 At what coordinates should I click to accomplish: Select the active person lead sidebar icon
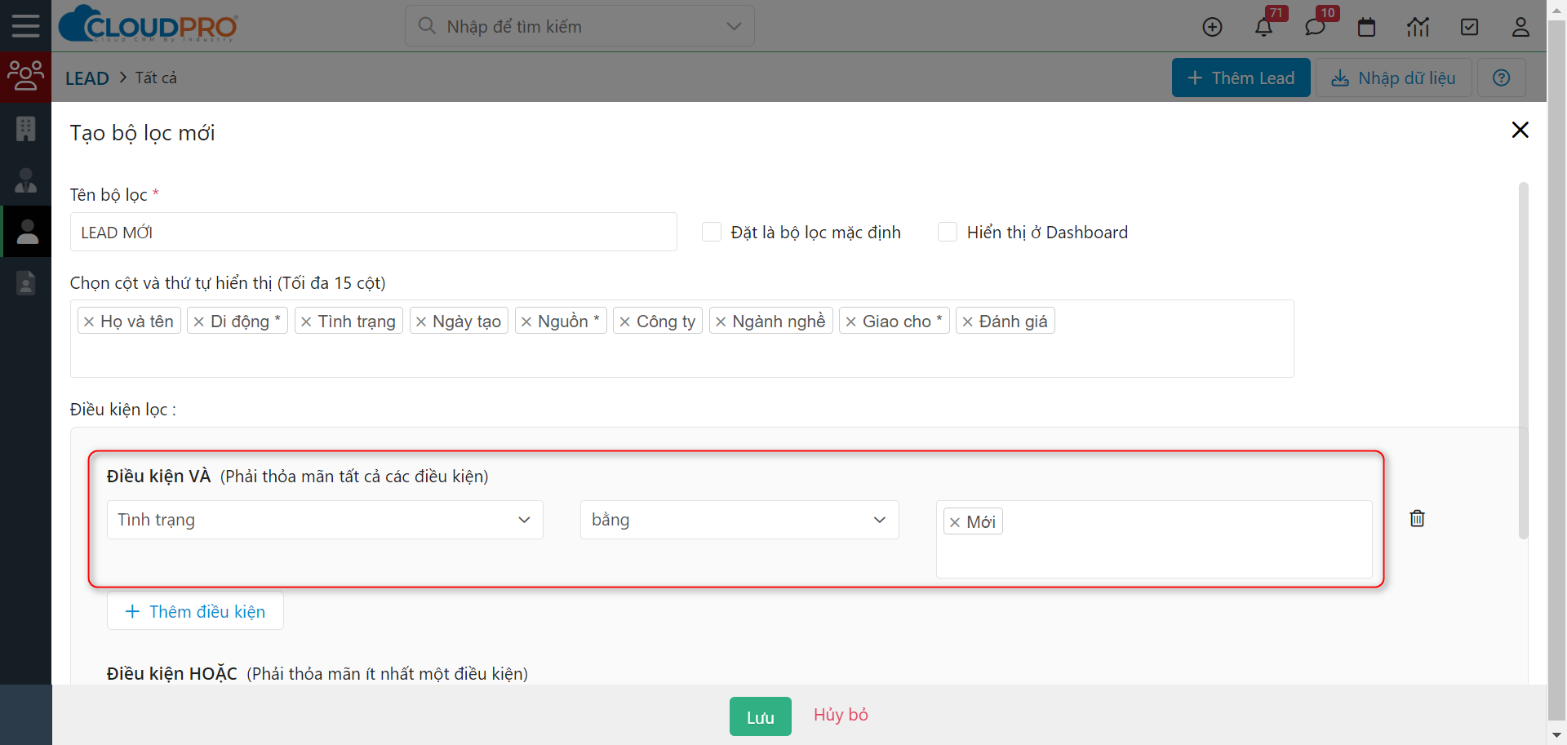tap(27, 232)
